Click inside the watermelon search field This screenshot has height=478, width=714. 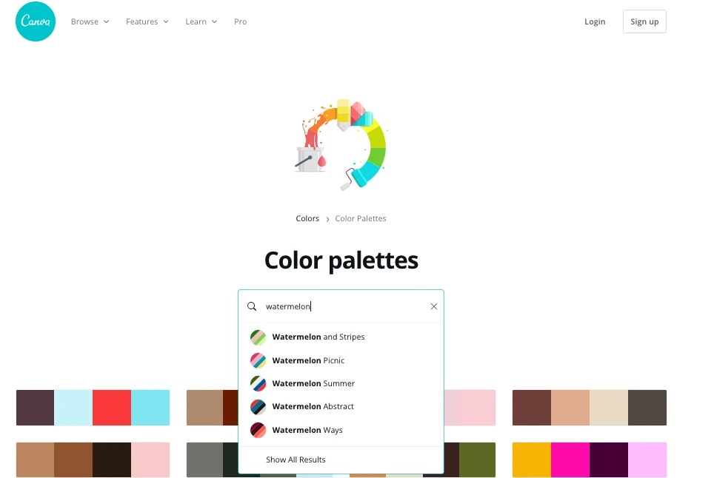coord(341,306)
